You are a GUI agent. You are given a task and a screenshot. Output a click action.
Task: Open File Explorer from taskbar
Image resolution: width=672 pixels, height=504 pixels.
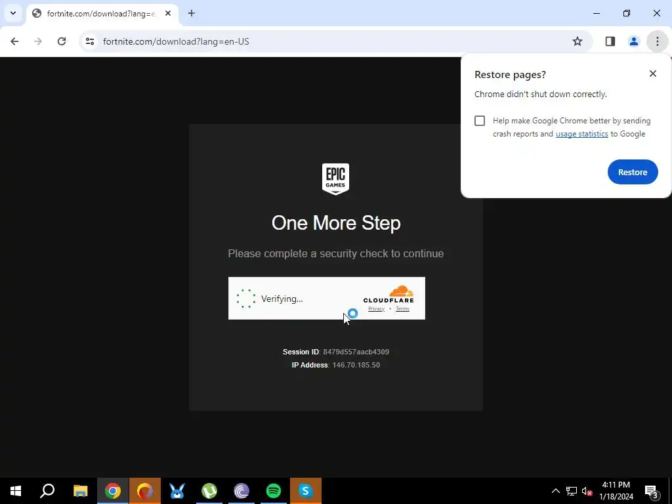pyautogui.click(x=80, y=491)
